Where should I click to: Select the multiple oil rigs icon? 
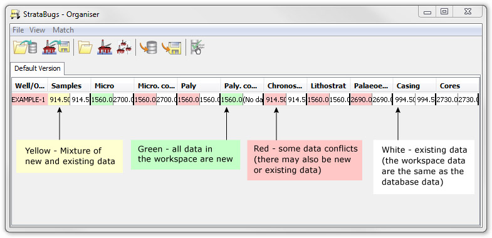click(124, 48)
